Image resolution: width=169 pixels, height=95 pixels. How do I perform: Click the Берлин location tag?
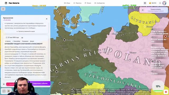[x=8, y=41]
